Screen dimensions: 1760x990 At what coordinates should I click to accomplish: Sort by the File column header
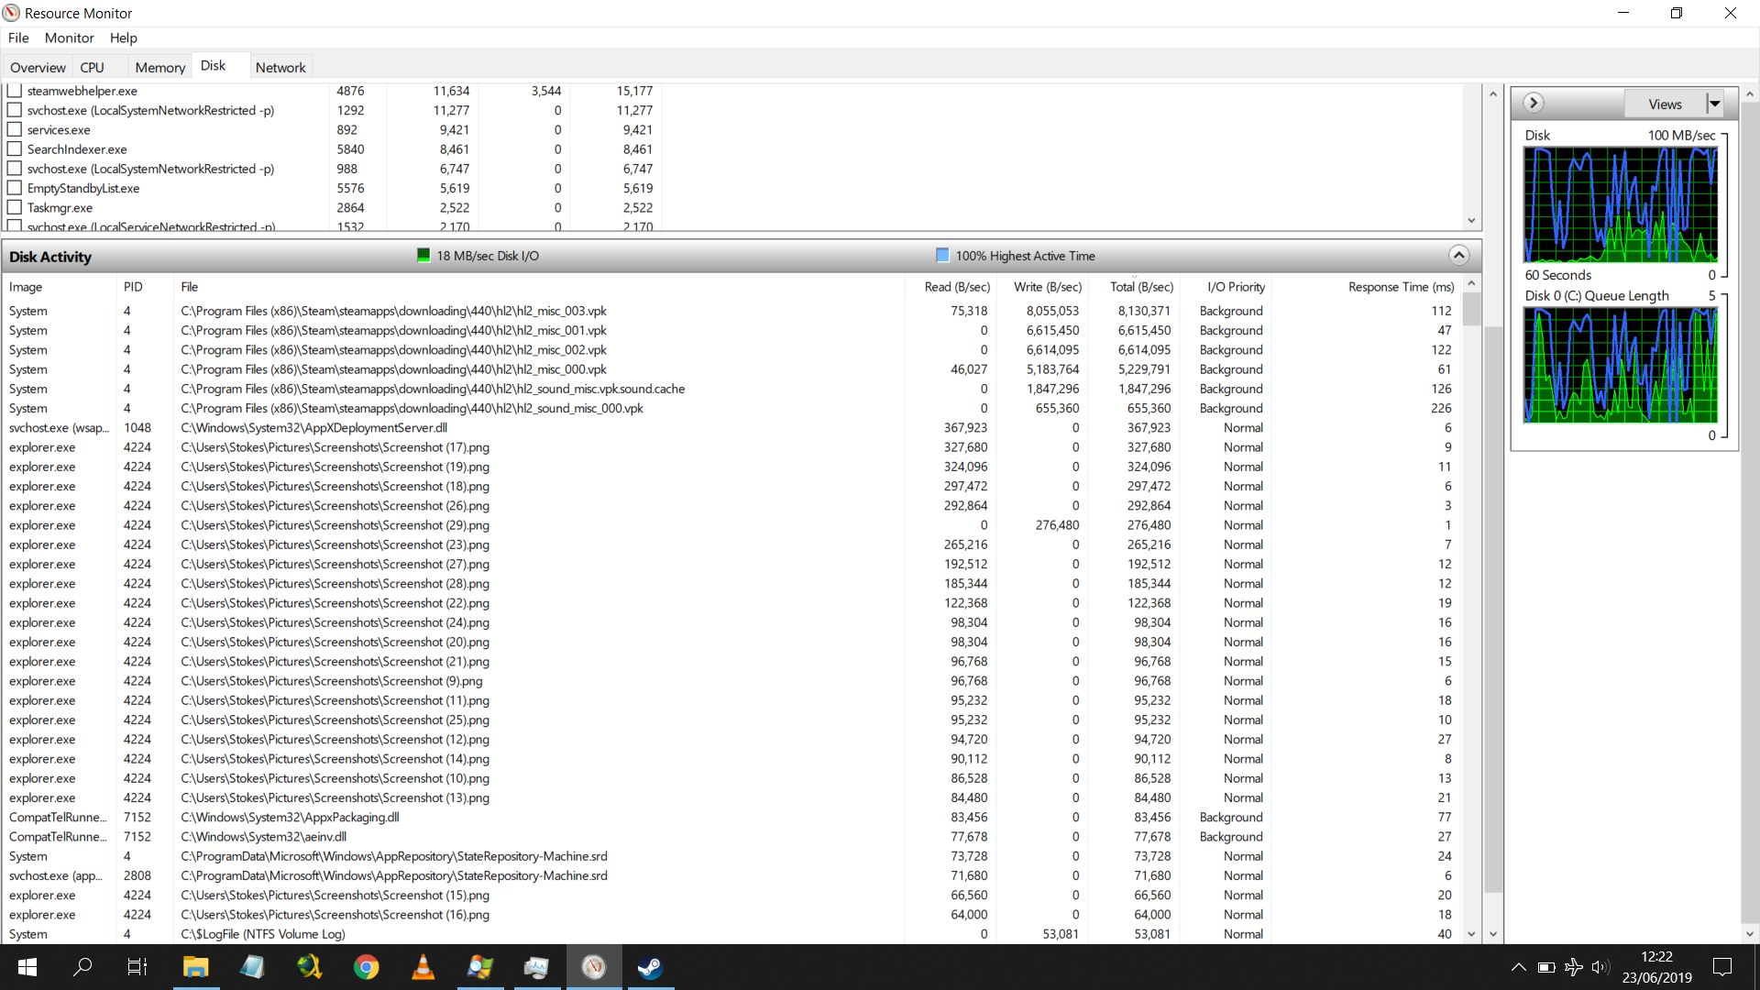pyautogui.click(x=539, y=287)
